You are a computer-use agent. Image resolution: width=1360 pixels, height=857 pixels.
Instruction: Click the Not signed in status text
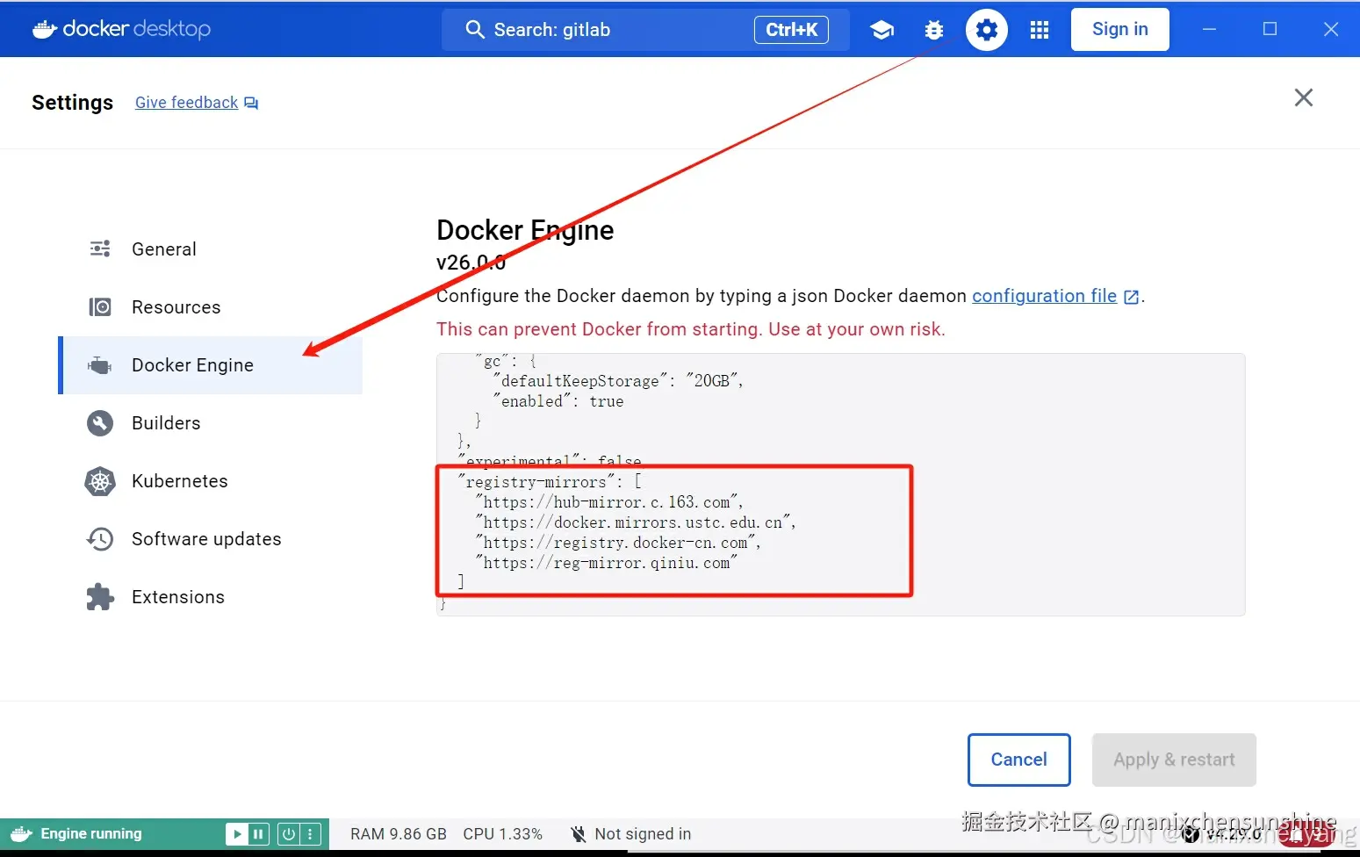(643, 834)
